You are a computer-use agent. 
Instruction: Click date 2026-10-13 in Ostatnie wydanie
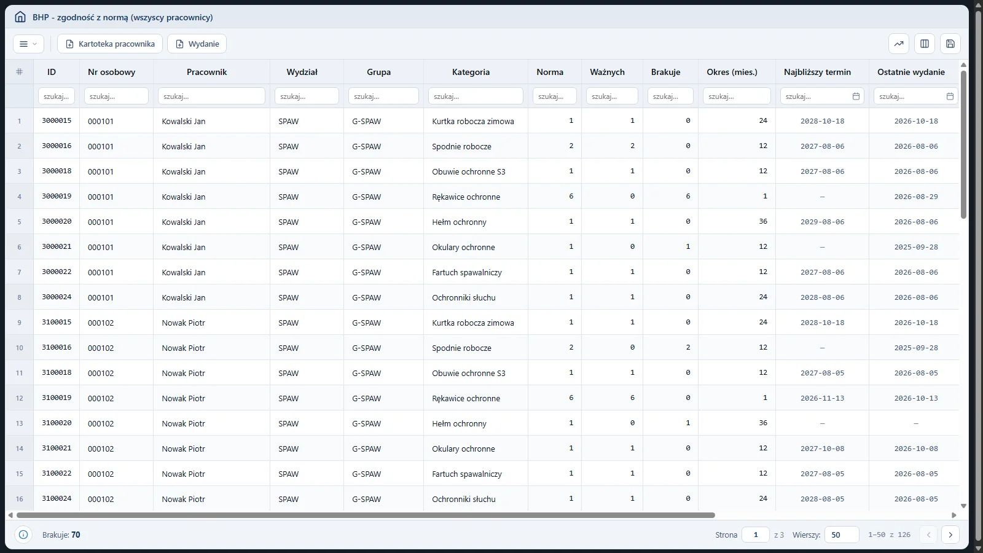pos(916,398)
